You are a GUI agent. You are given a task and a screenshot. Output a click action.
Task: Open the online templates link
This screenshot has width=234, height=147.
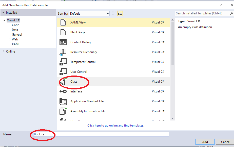pos(116,126)
